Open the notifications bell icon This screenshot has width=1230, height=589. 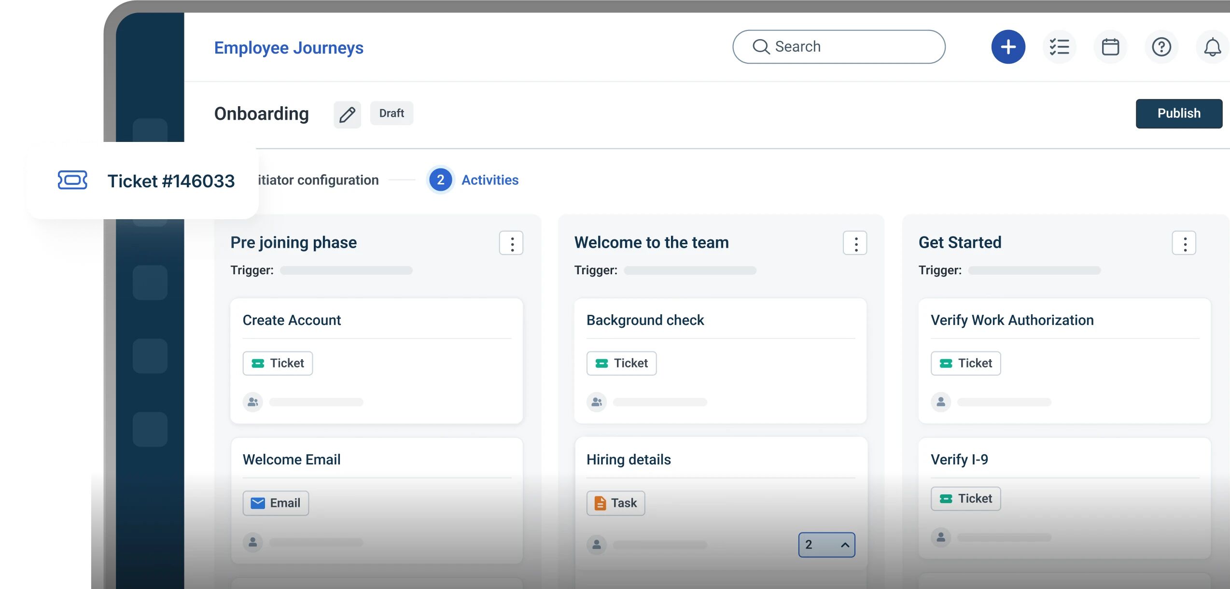click(1212, 47)
